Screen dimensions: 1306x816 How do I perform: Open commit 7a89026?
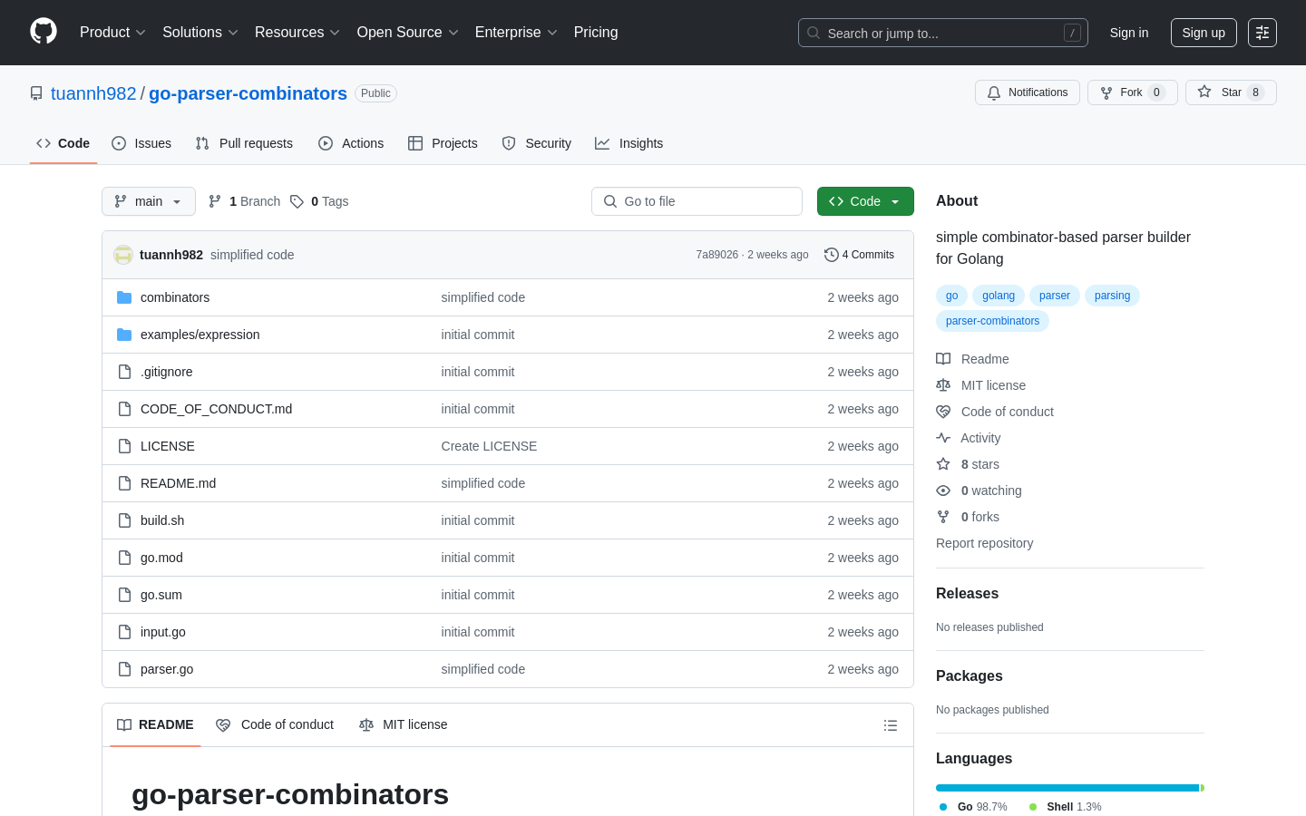coord(717,255)
